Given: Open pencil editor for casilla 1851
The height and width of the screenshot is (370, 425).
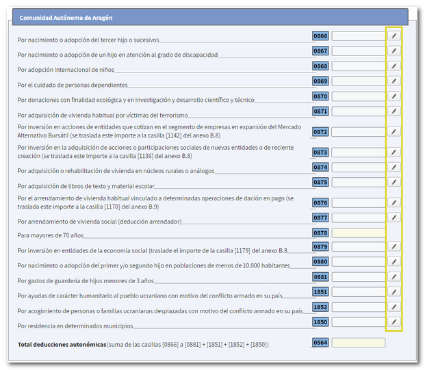Looking at the screenshot, I should (x=394, y=292).
